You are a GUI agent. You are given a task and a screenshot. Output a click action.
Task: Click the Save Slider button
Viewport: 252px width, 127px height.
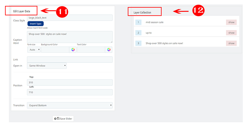(63, 118)
